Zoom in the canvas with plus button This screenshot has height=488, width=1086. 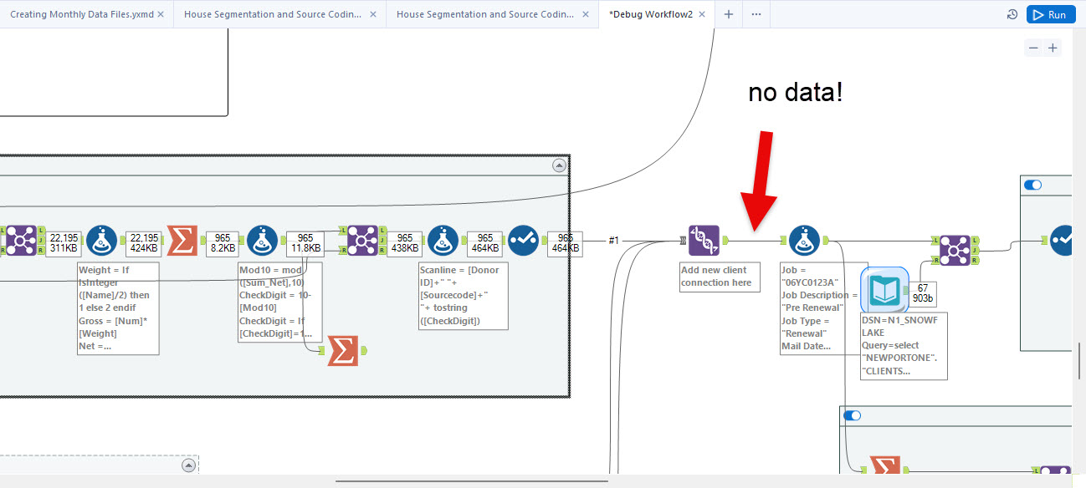[1053, 48]
